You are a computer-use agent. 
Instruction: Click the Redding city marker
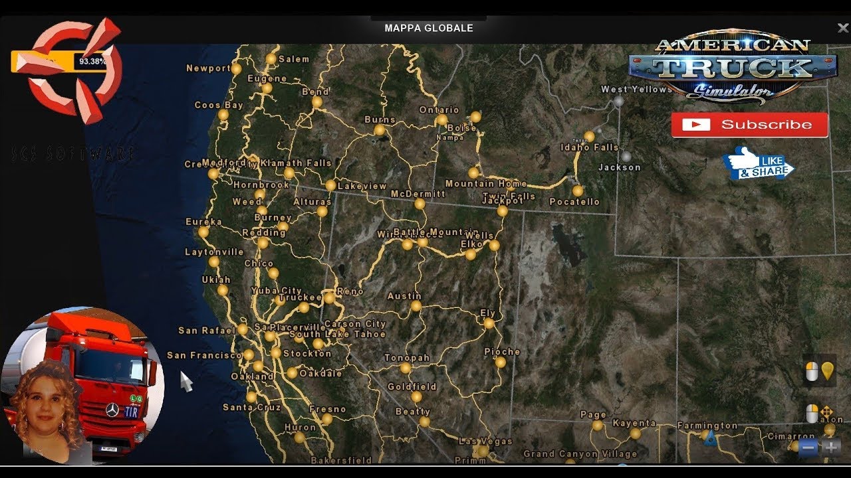[x=263, y=243]
